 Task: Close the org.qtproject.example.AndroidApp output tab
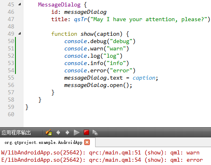coord(87,142)
